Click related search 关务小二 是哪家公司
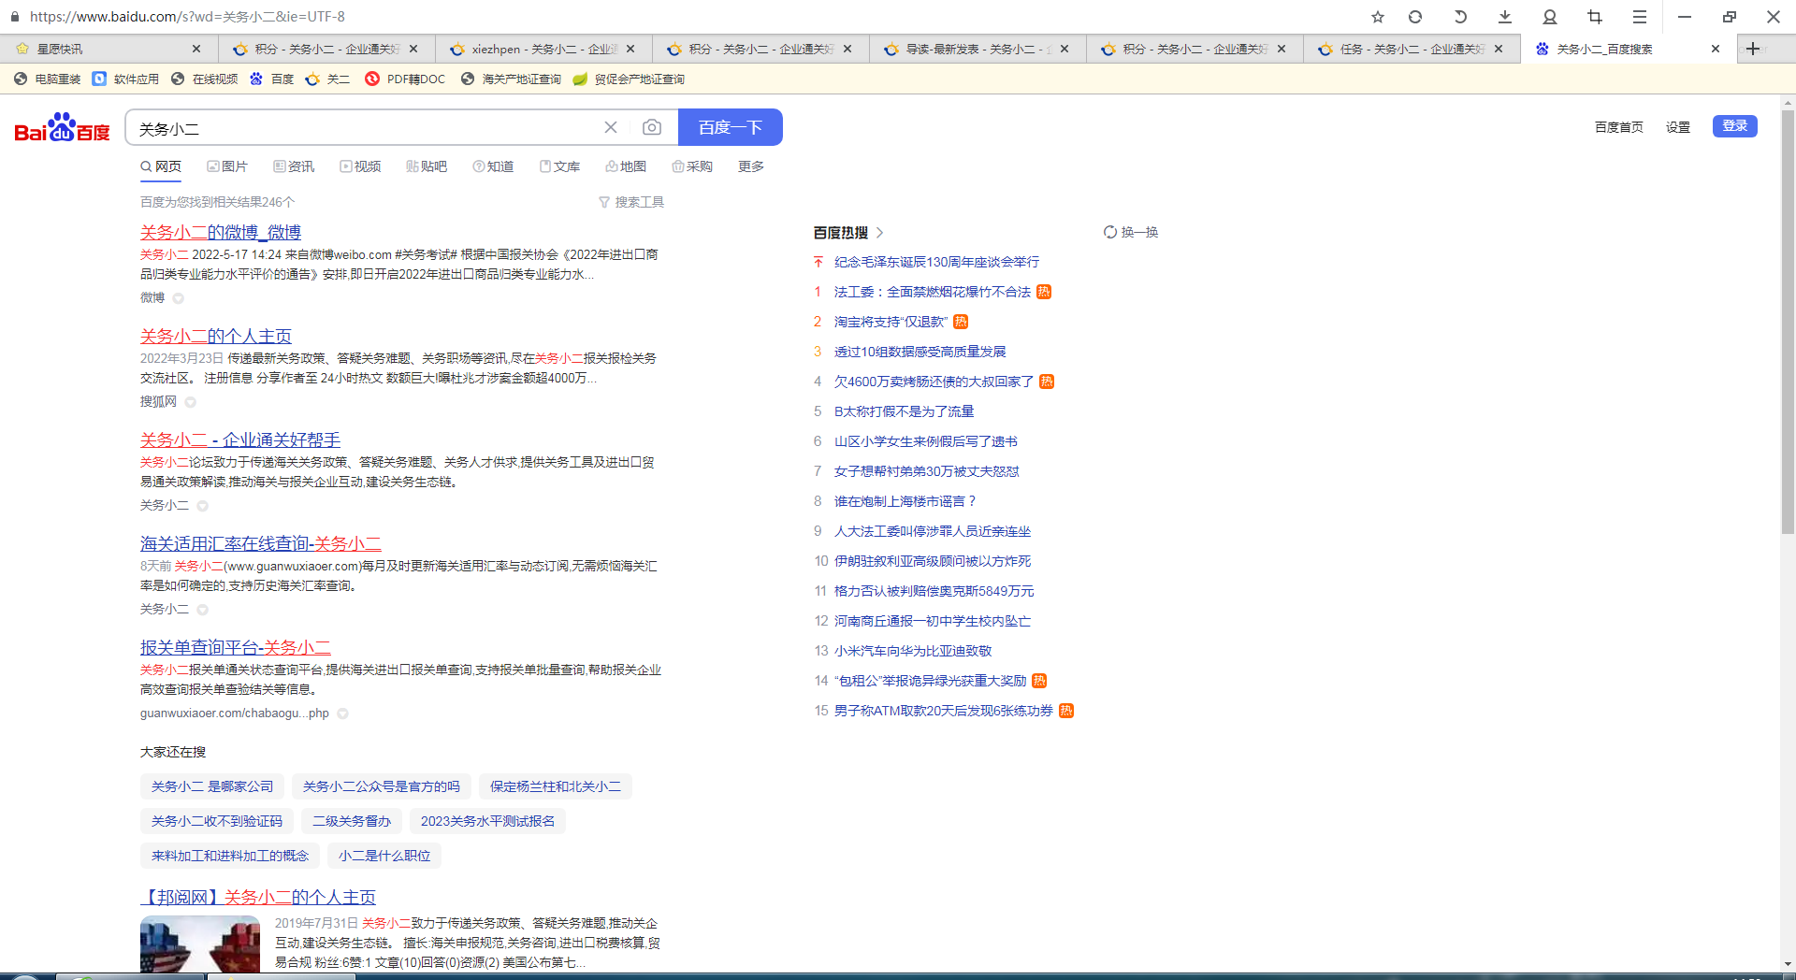Image resolution: width=1796 pixels, height=980 pixels. pyautogui.click(x=212, y=786)
